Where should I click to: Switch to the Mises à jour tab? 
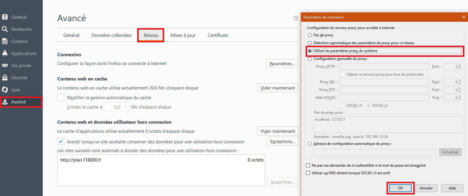click(183, 35)
